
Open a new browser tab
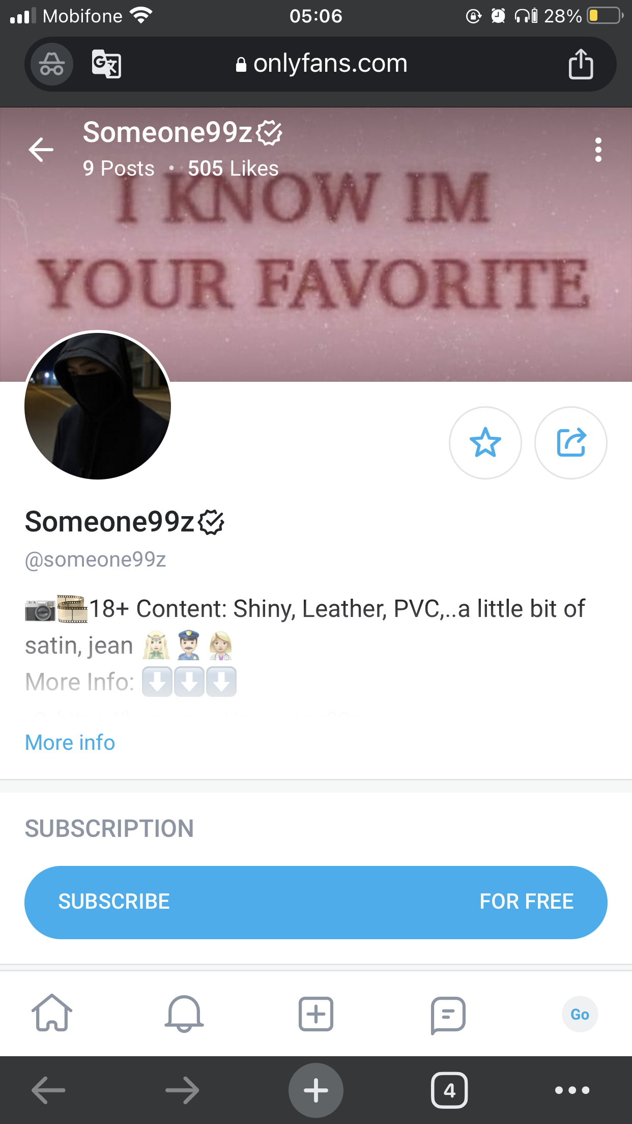pos(316,1090)
